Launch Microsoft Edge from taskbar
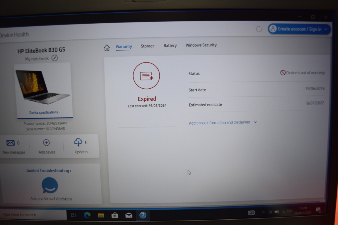This screenshot has width=338, height=225. pos(87,215)
